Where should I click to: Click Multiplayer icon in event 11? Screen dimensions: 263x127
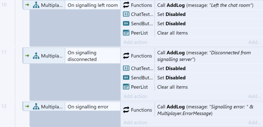[x=36, y=56]
